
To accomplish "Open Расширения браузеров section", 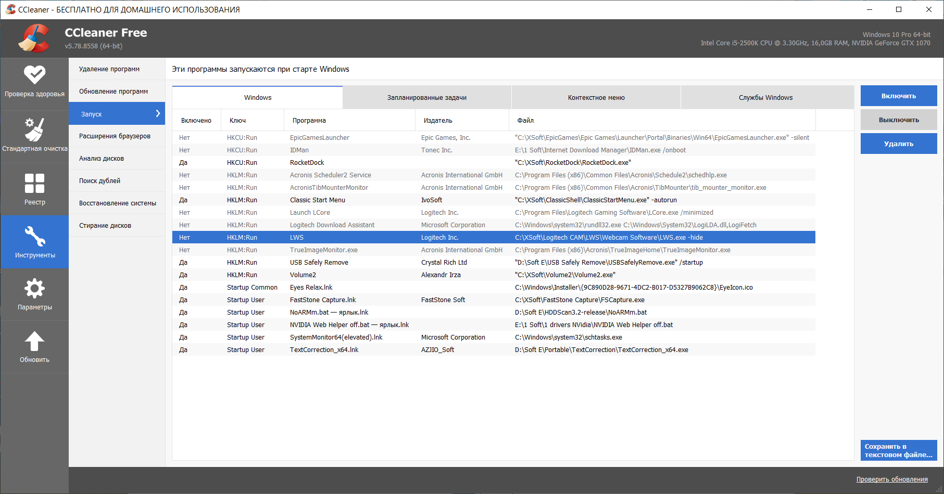I will point(117,136).
